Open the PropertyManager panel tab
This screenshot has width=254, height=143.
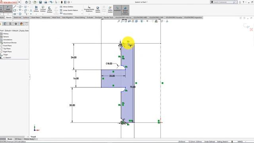pos(5,24)
